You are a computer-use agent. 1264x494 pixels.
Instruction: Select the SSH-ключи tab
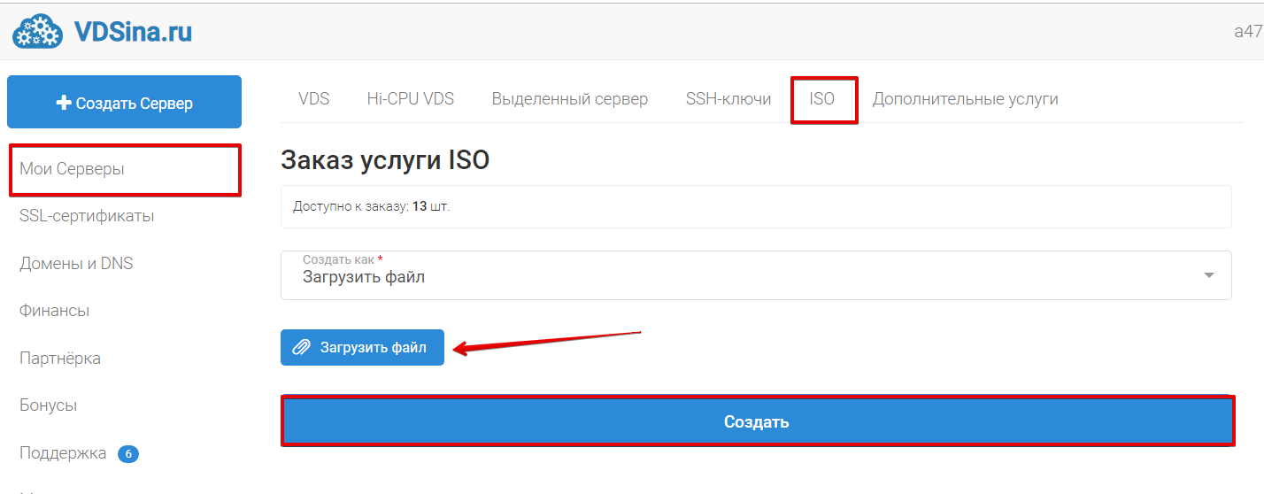pyautogui.click(x=728, y=99)
